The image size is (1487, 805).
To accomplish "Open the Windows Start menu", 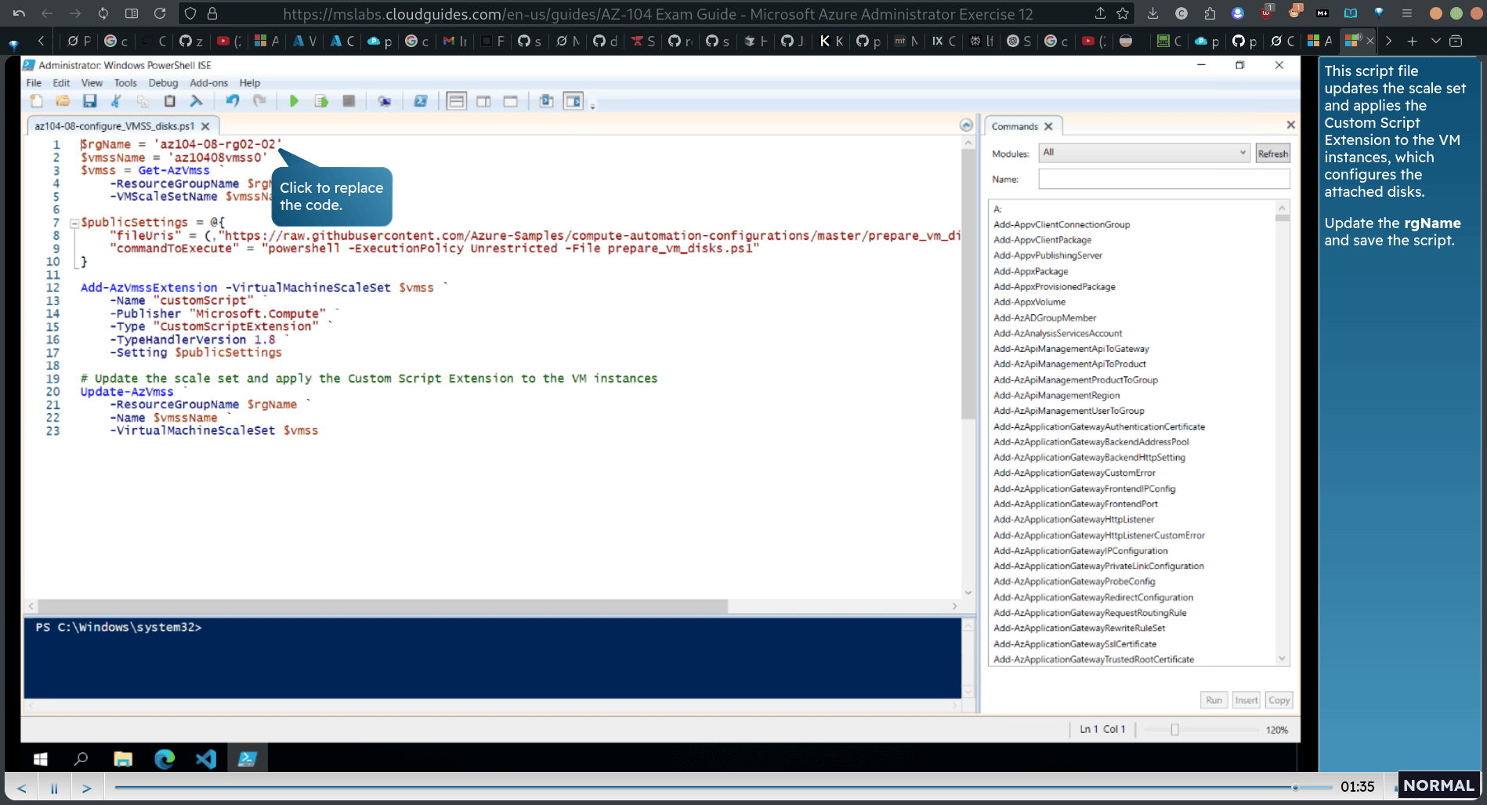I will pyautogui.click(x=41, y=759).
